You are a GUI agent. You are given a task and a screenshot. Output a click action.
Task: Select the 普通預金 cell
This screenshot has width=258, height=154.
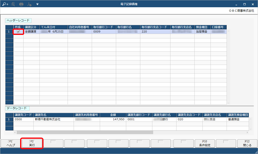tap(238, 120)
